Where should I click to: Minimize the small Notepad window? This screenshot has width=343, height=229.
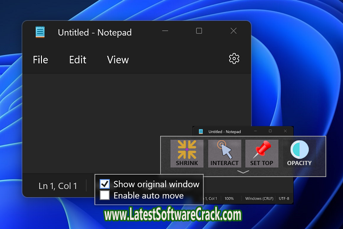pos(255,131)
